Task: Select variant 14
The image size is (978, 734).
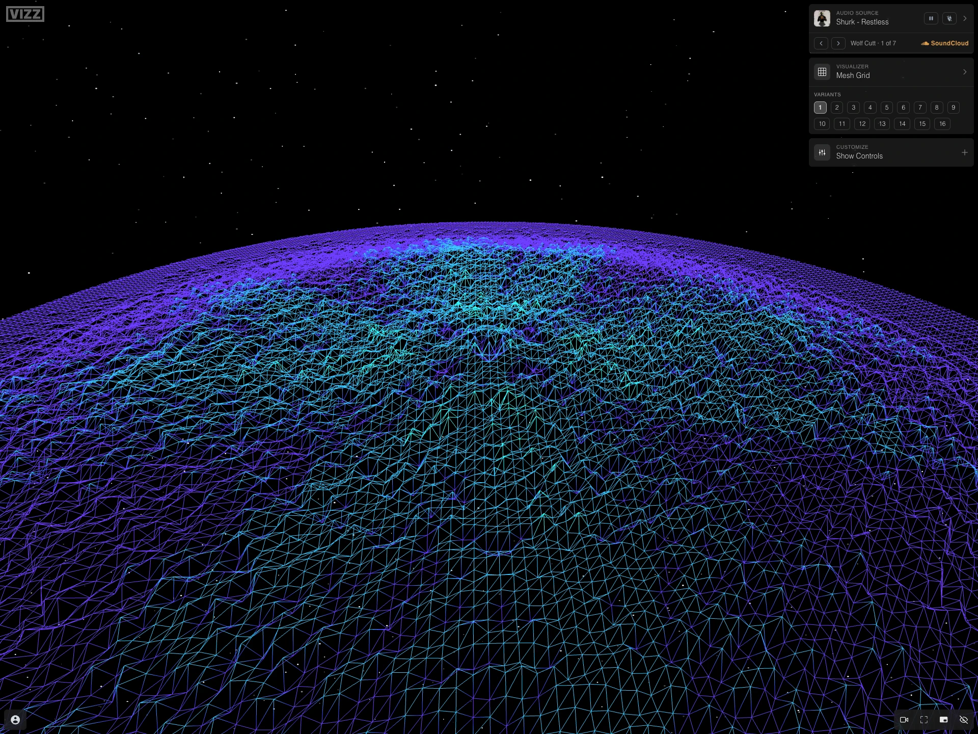Action: pos(902,124)
